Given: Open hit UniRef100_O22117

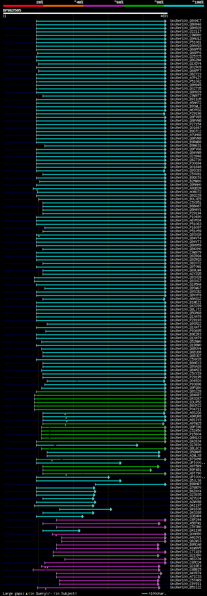Looking at the screenshot, I should pyautogui.click(x=186, y=31).
